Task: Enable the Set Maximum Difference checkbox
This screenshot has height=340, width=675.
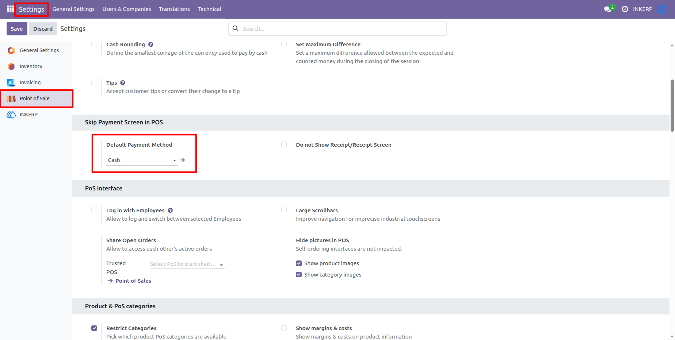Action: (284, 45)
